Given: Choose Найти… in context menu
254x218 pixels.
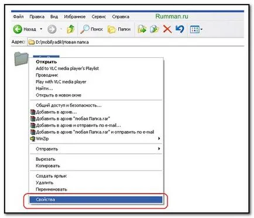Looking at the screenshot, I should (96, 88).
